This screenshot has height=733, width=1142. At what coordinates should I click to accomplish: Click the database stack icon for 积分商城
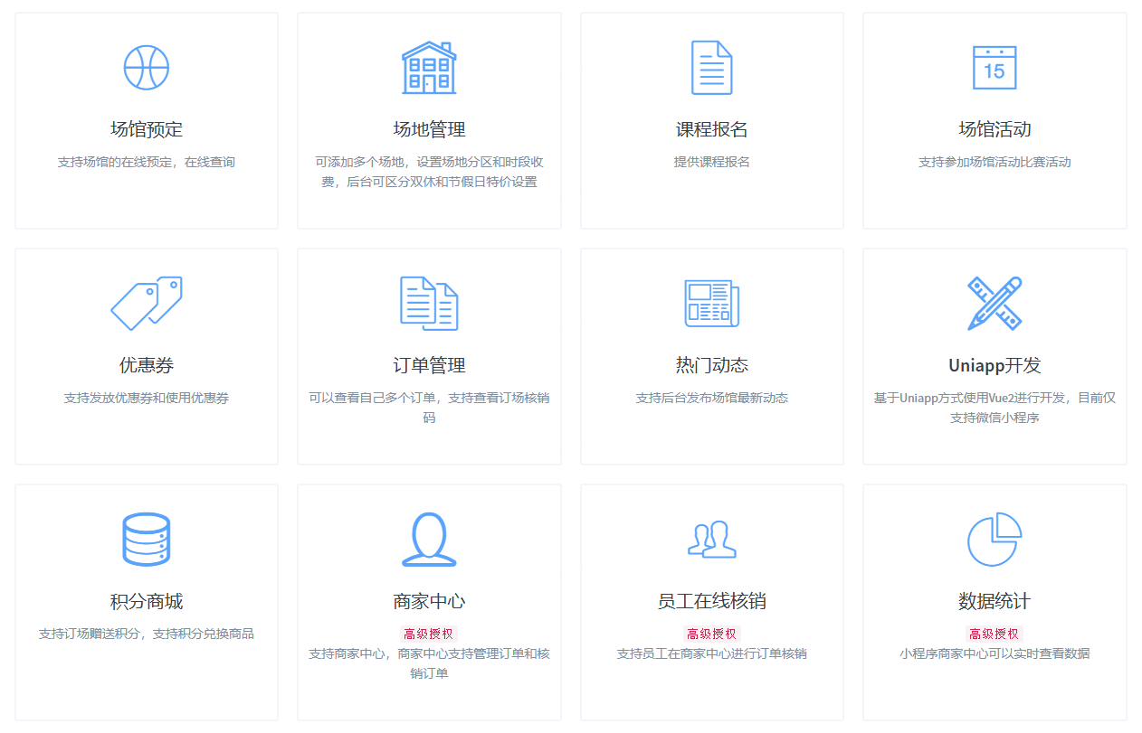[146, 540]
